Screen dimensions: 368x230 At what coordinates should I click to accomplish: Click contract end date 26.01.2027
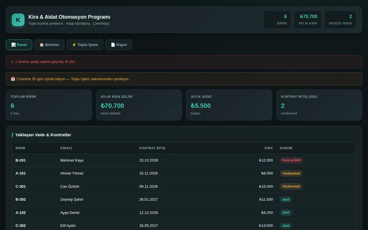click(x=148, y=199)
